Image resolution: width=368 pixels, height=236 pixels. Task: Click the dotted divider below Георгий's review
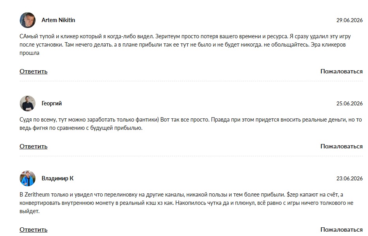click(x=191, y=156)
